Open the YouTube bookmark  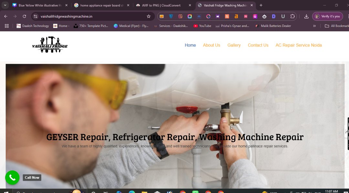click(x=202, y=26)
